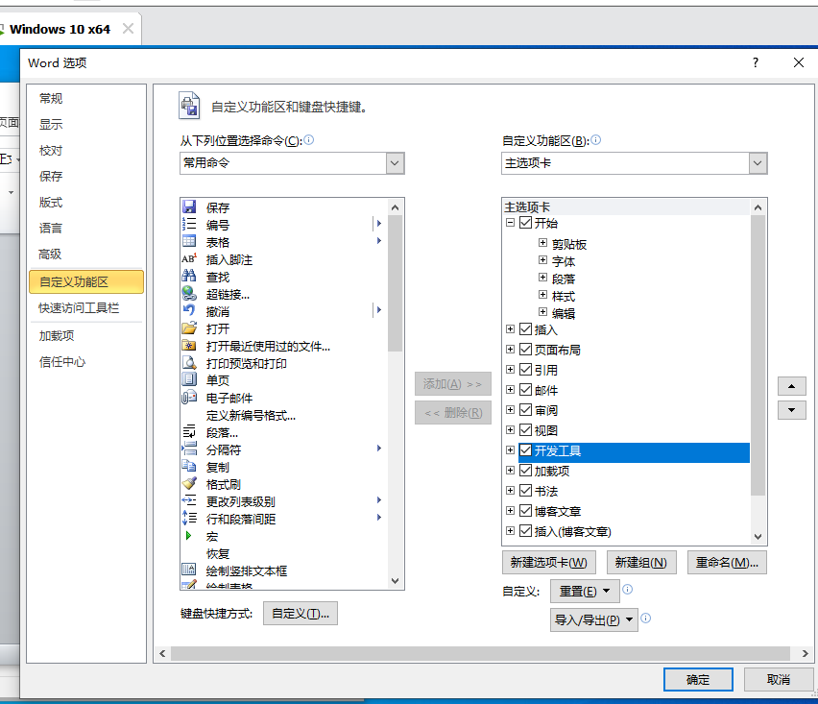Select the 绘制竖排文本框 icon
This screenshot has width=818, height=704.
pyautogui.click(x=189, y=570)
